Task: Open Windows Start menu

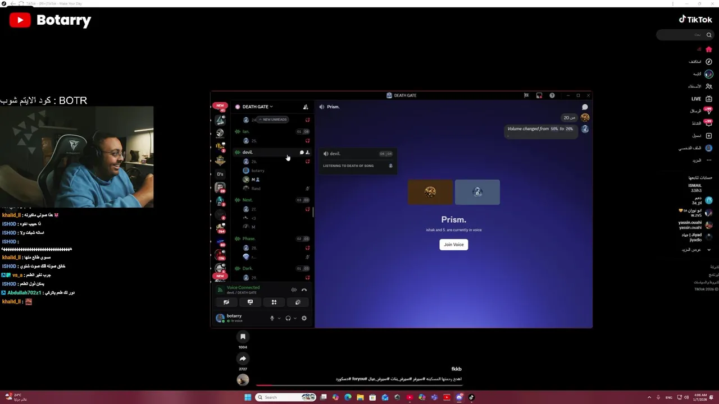Action: [x=248, y=397]
